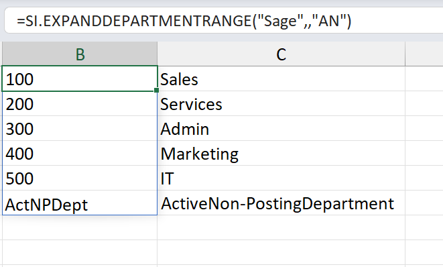The width and height of the screenshot is (443, 267).
Task: Select column B header
Action: 80,54
